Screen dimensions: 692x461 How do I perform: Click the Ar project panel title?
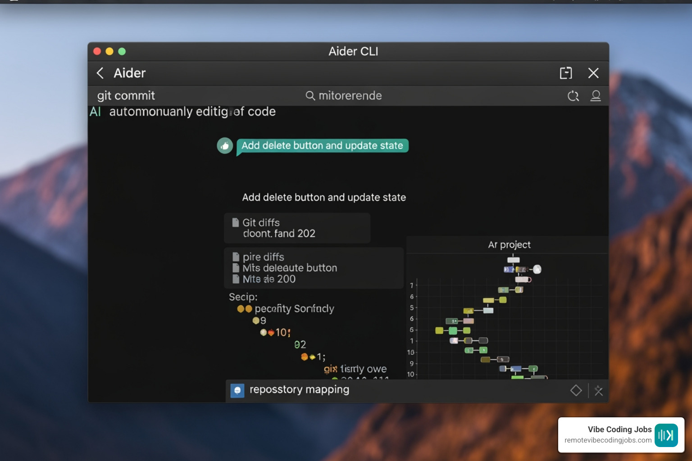(509, 245)
